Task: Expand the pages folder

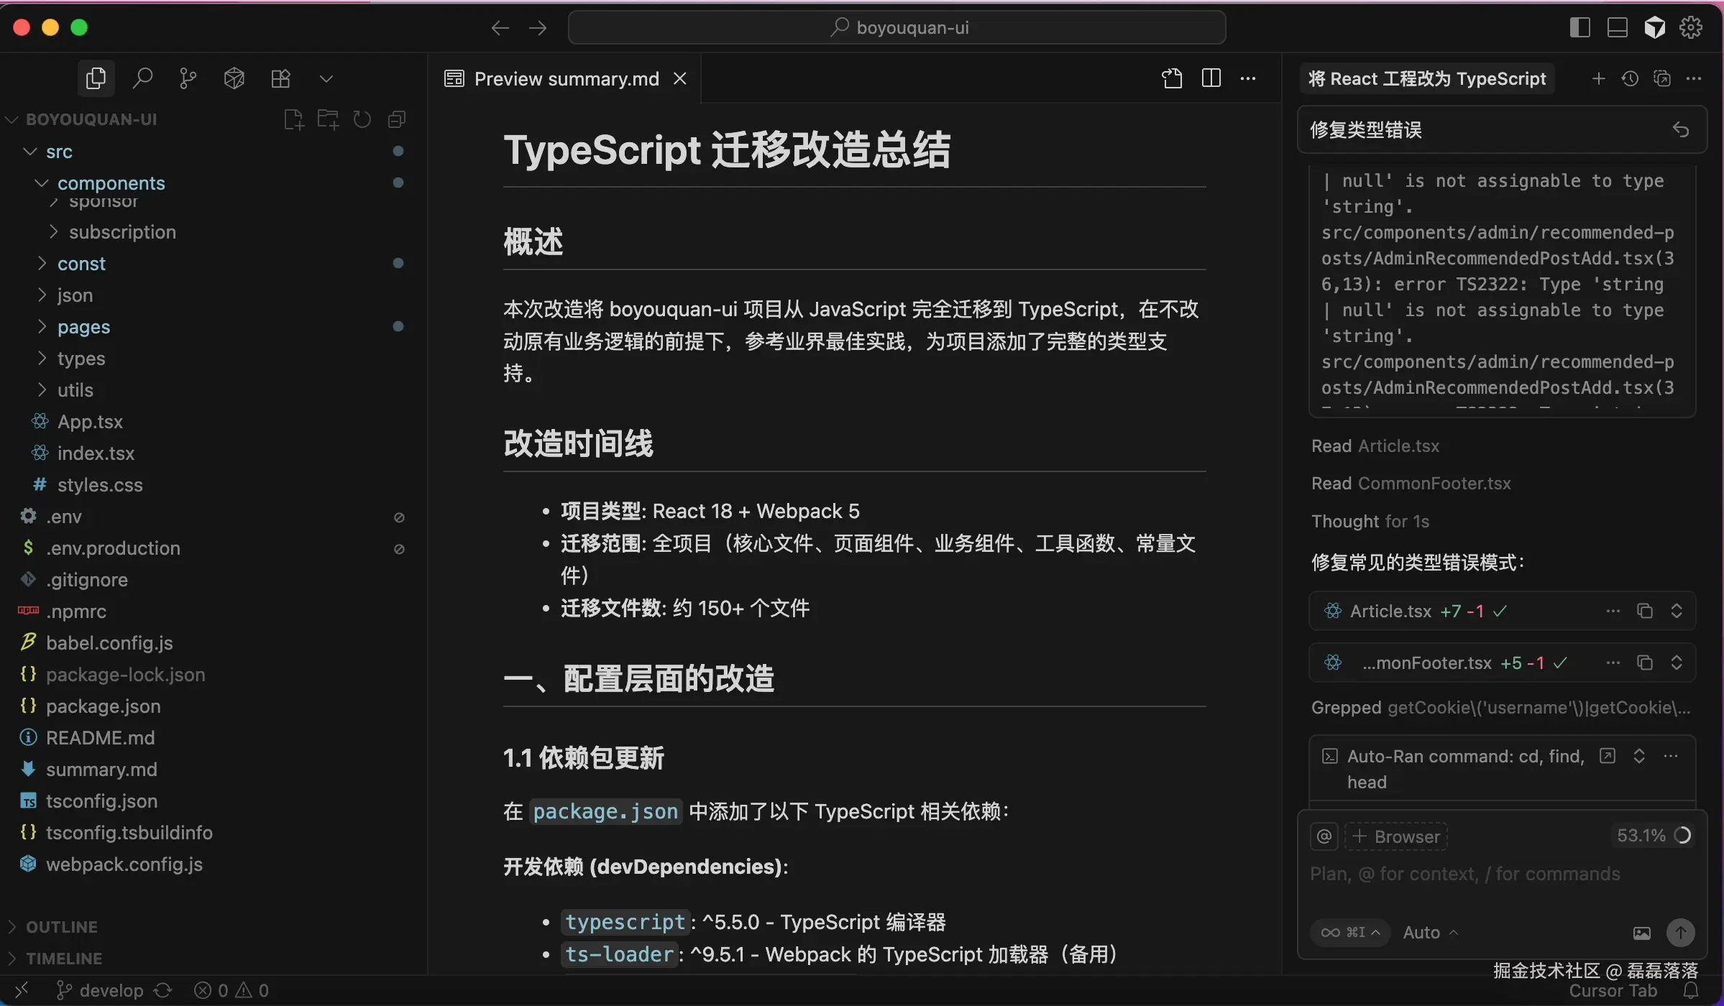Action: (x=42, y=327)
